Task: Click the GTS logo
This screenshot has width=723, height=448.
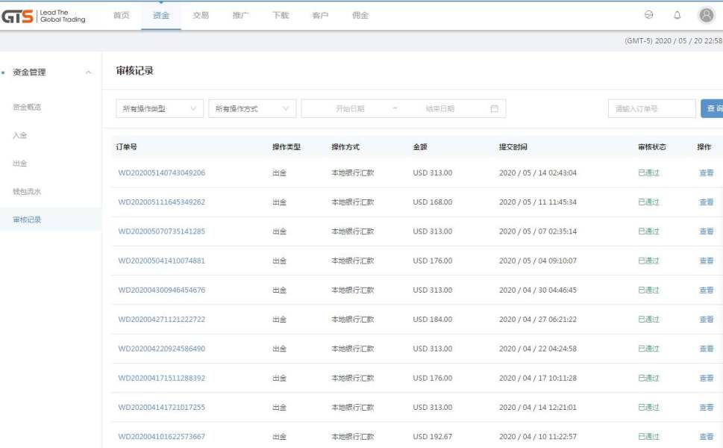Action: (43, 16)
